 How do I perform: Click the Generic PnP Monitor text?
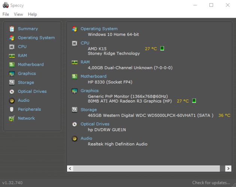(x=128, y=96)
